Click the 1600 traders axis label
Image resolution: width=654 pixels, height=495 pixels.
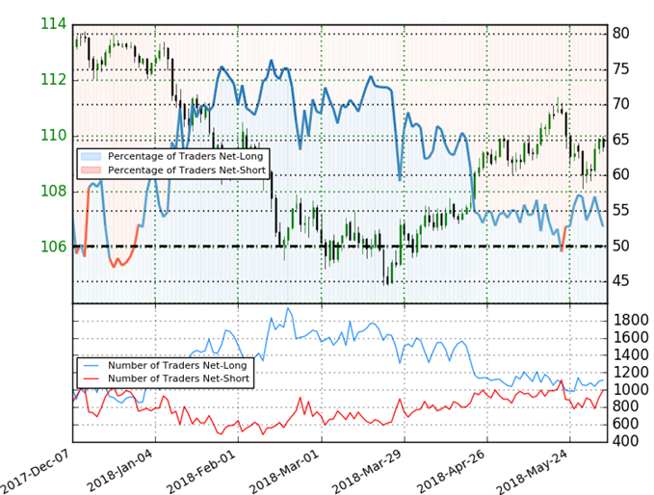[x=631, y=337]
